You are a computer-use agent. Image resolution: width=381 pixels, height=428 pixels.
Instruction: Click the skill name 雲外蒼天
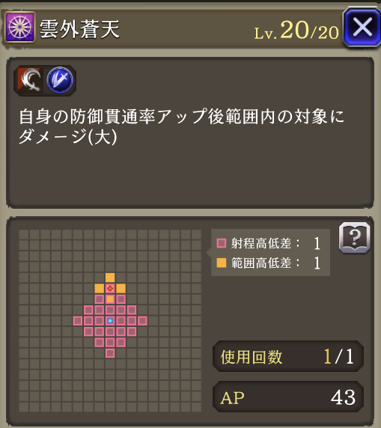(x=79, y=29)
